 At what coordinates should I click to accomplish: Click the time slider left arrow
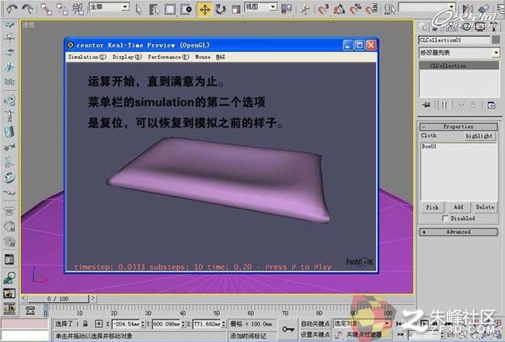pyautogui.click(x=24, y=298)
